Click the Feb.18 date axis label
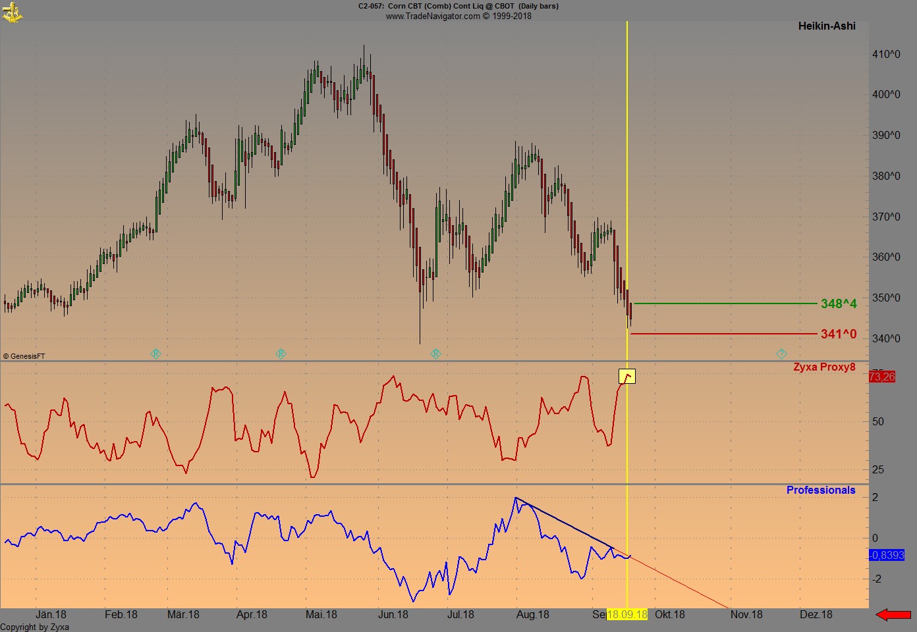The height and width of the screenshot is (632, 917). pyautogui.click(x=121, y=614)
